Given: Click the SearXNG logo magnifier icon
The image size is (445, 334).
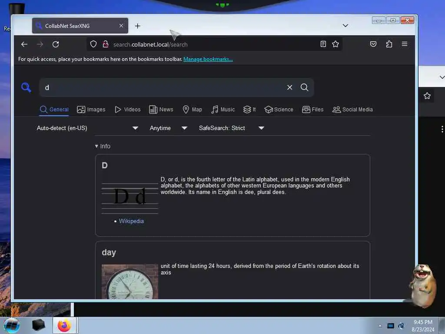Looking at the screenshot, I should 26,87.
